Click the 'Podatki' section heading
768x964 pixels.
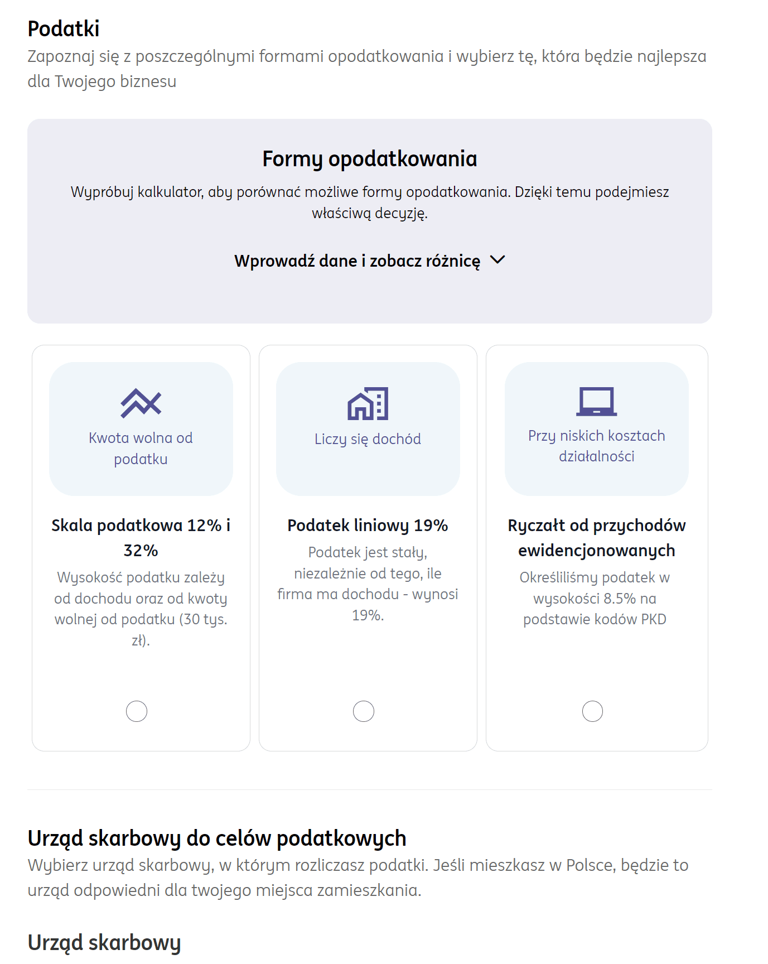pos(64,28)
